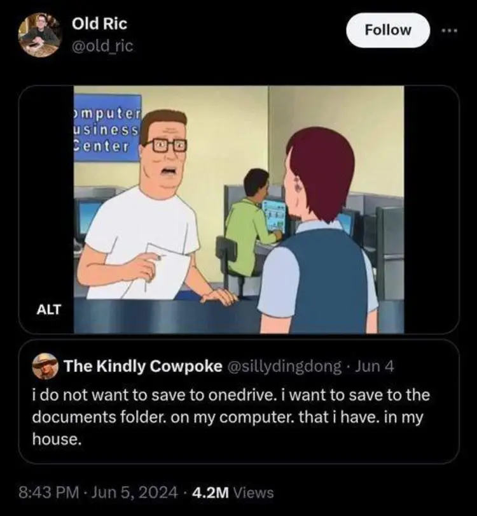Viewport: 477px width, 516px height.
Task: Open Old Ric's profile avatar
Action: pyautogui.click(x=39, y=34)
